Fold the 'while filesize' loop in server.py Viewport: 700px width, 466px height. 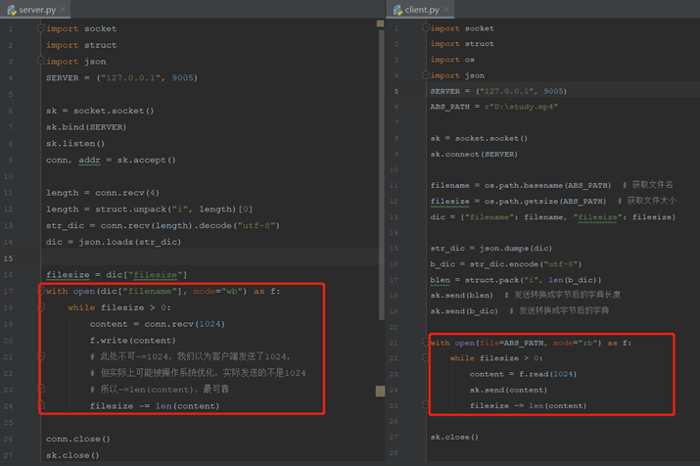pyautogui.click(x=41, y=307)
